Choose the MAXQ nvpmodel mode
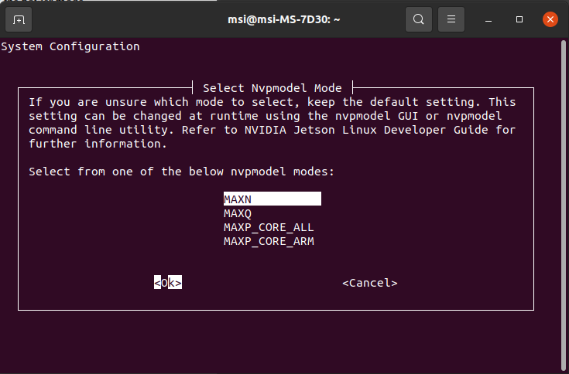Viewport: 569px width, 374px height. [238, 213]
